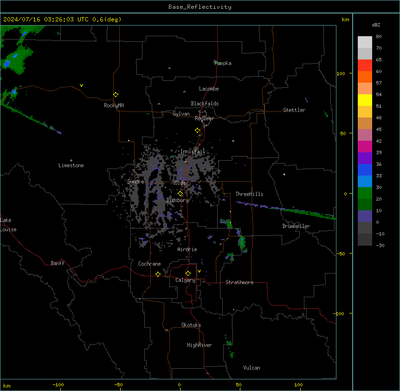Click the asterisk marker east of Innisfail

(233, 141)
